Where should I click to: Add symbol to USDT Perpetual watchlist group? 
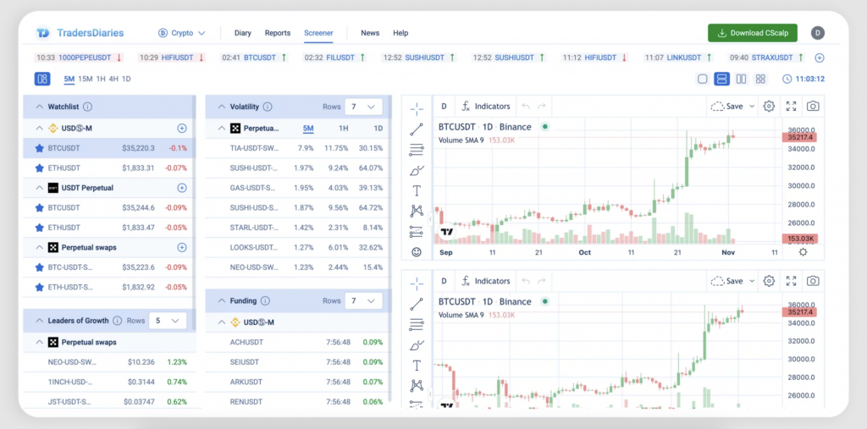point(181,188)
